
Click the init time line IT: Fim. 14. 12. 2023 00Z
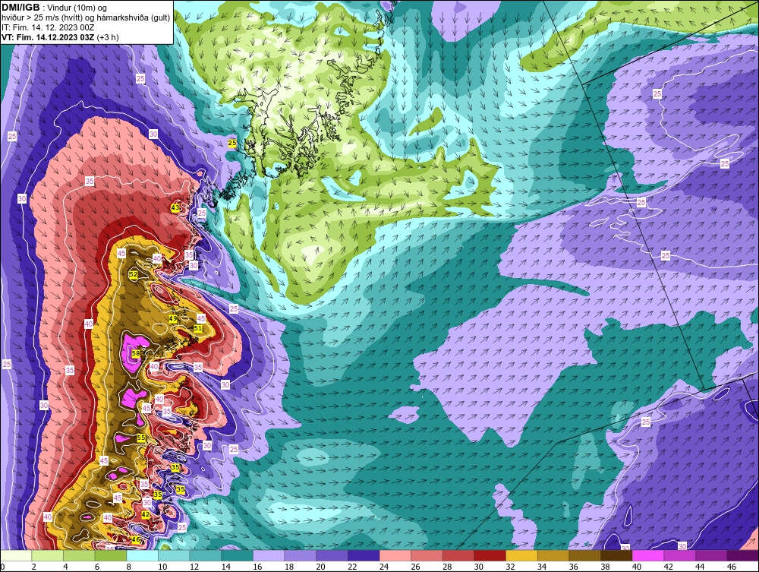(x=48, y=27)
